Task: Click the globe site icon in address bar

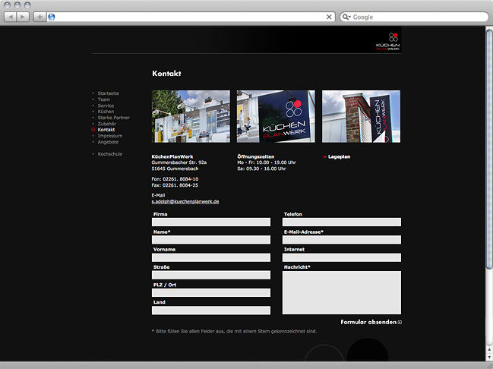Action: pyautogui.click(x=52, y=17)
